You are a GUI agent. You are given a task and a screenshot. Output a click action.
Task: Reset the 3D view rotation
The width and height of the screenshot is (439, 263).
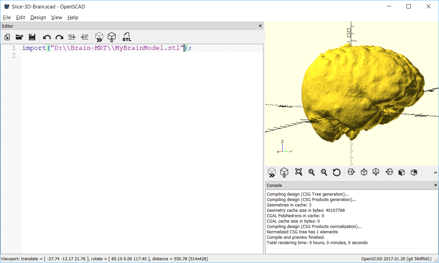336,172
